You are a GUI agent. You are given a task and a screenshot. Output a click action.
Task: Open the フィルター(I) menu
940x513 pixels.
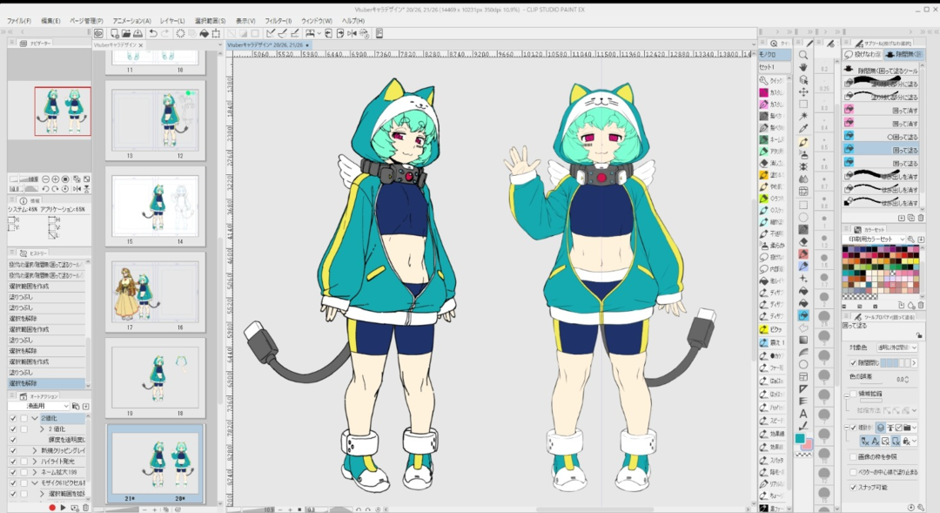278,20
